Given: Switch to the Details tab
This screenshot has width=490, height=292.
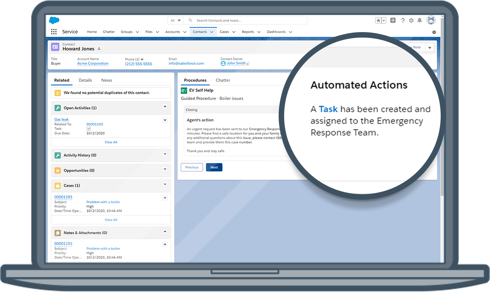Looking at the screenshot, I should coord(85,80).
